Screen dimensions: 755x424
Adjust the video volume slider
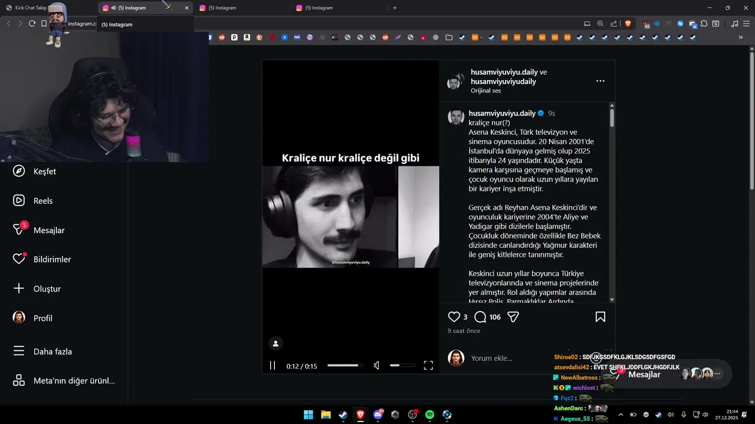click(402, 366)
